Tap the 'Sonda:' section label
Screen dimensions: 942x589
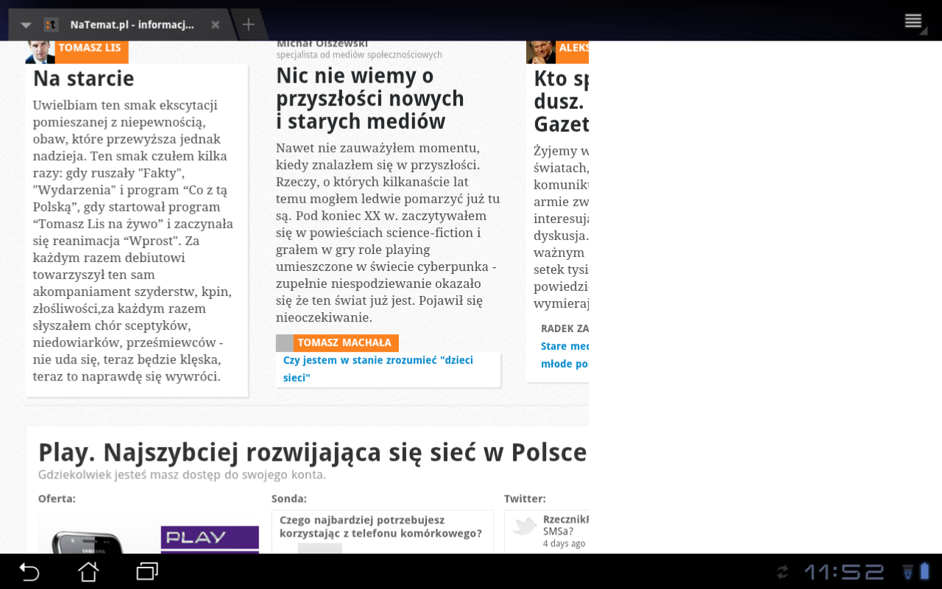click(289, 498)
